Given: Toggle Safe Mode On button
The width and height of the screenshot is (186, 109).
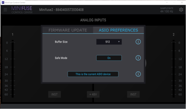Looking at the screenshot, I should [x=109, y=58].
